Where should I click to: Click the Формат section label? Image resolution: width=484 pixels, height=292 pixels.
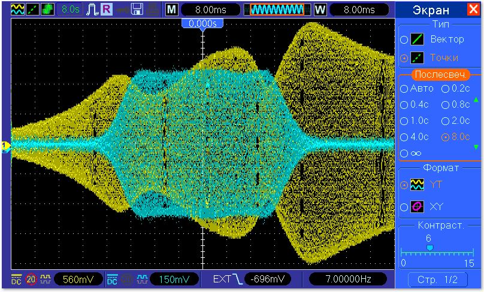coord(440,168)
